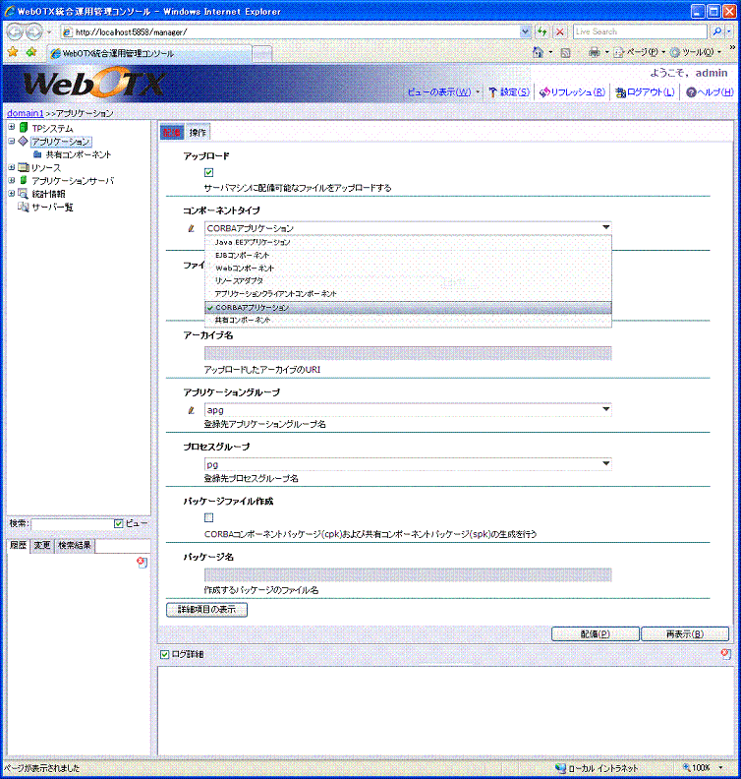The height and width of the screenshot is (779, 741).
Task: Enable the パッケージファイル作成 checkbox
Action: [208, 517]
